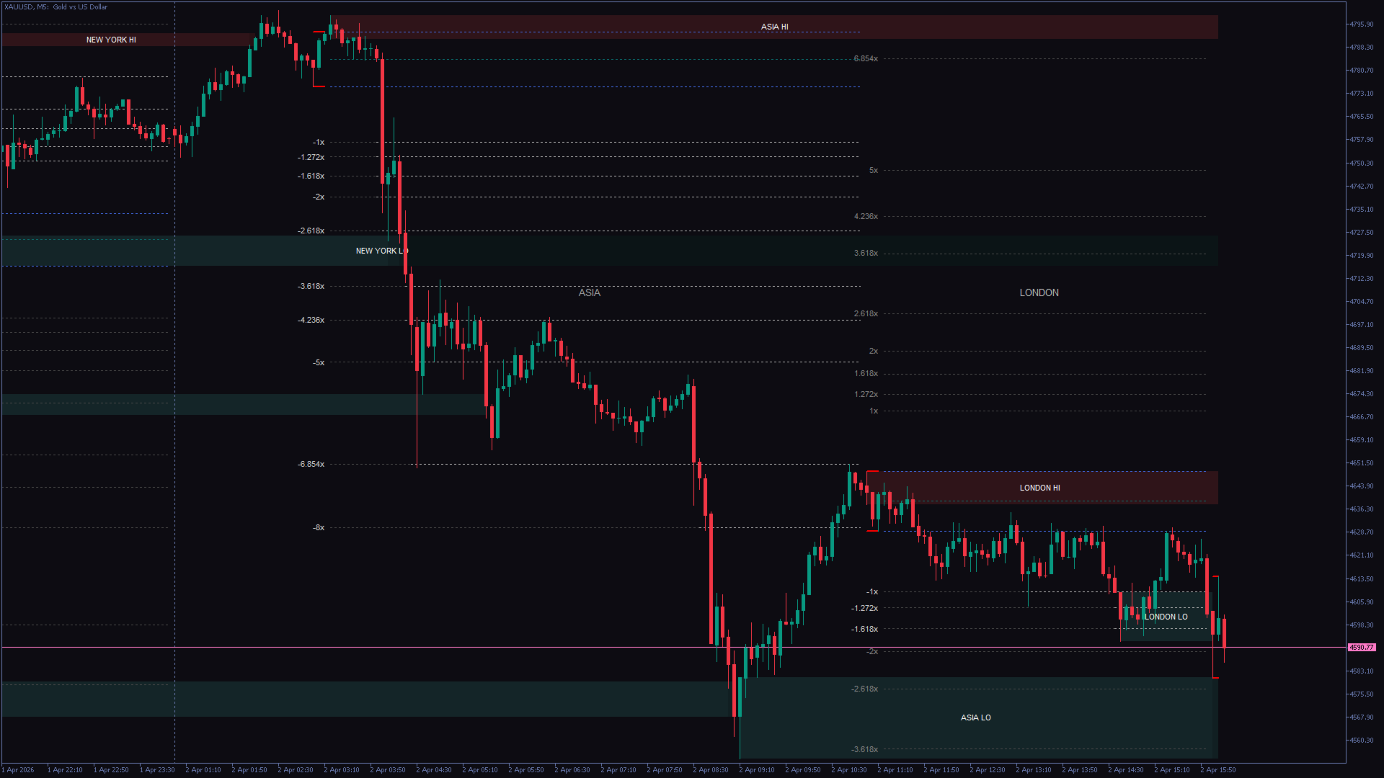Select the 4.236x projection label on right

866,216
